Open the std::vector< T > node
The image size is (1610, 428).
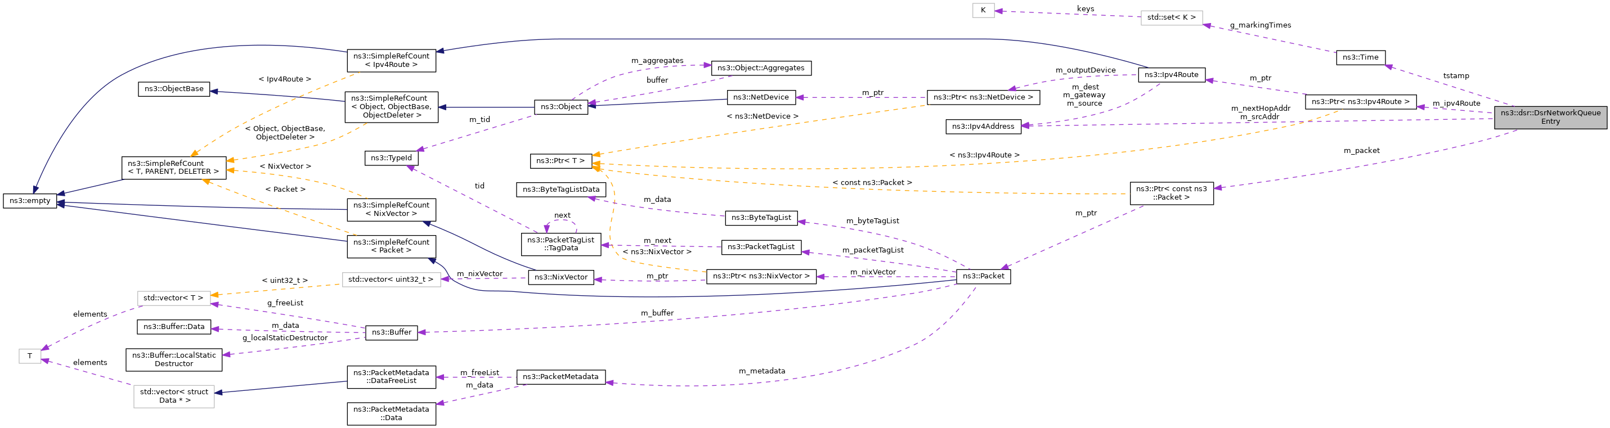click(174, 299)
